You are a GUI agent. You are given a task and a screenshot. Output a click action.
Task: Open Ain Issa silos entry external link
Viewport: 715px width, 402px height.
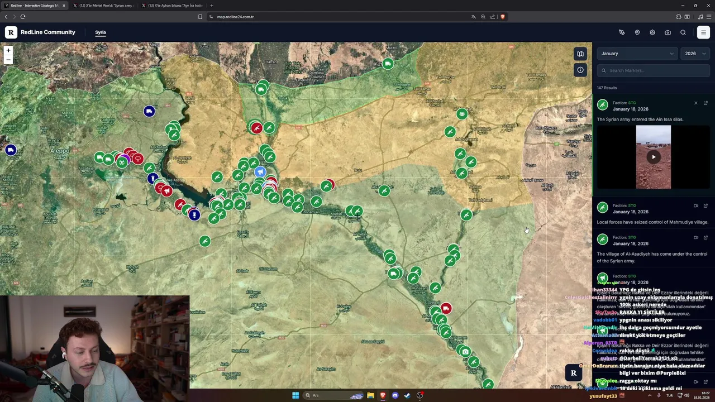pos(706,103)
